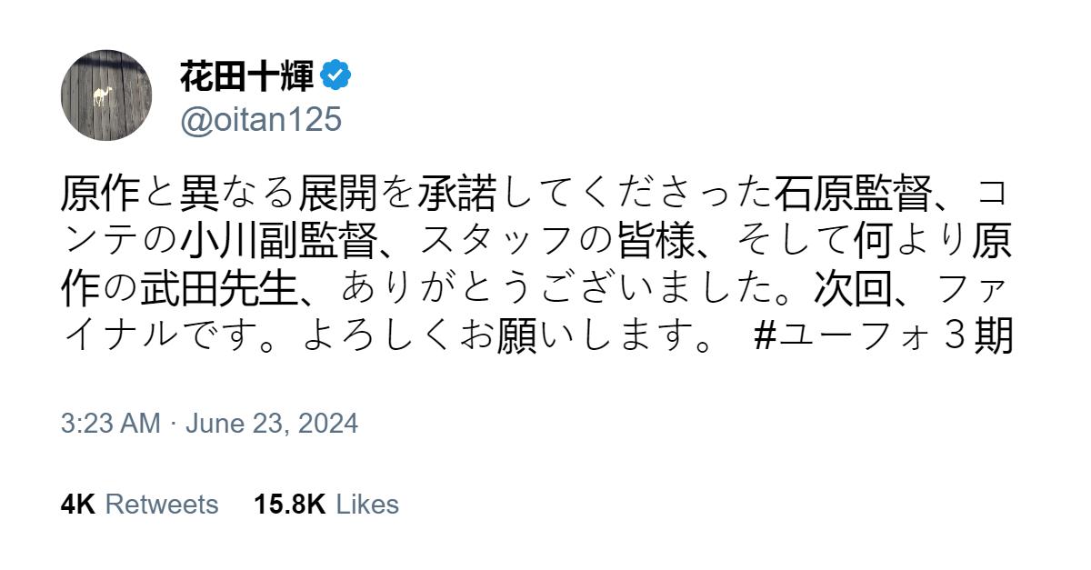
Task: Open the 花田十輝 display name profile link
Action: [x=247, y=77]
